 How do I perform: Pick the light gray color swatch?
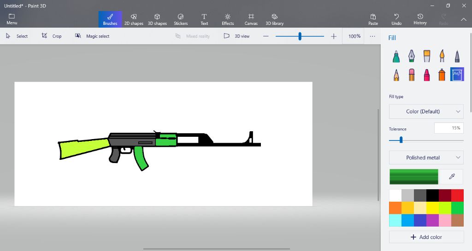pos(407,195)
